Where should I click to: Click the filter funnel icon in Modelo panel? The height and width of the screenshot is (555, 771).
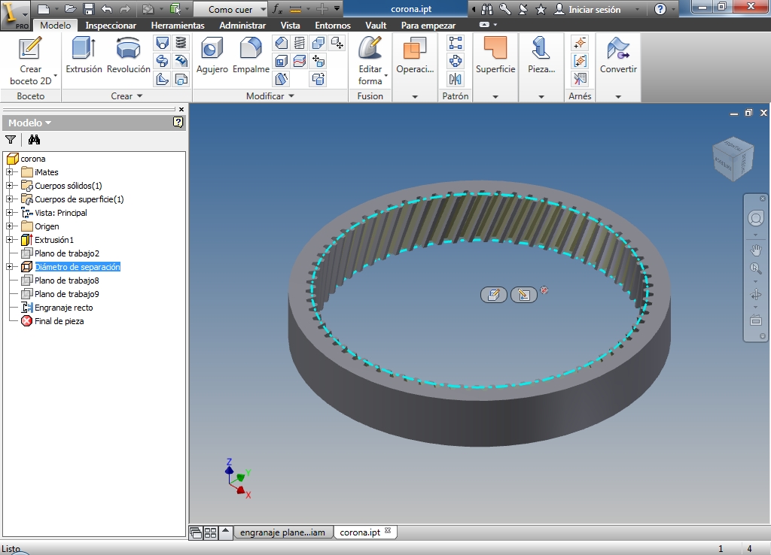click(11, 139)
